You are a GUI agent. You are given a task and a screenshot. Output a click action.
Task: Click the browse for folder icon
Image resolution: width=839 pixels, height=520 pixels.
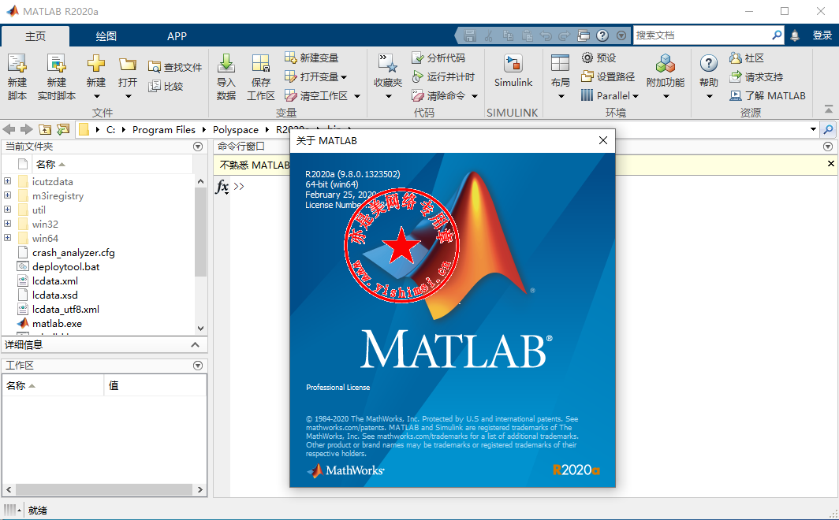[63, 129]
